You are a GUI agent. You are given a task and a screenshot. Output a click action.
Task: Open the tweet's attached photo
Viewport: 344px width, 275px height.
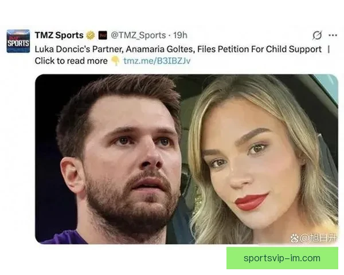point(186,159)
